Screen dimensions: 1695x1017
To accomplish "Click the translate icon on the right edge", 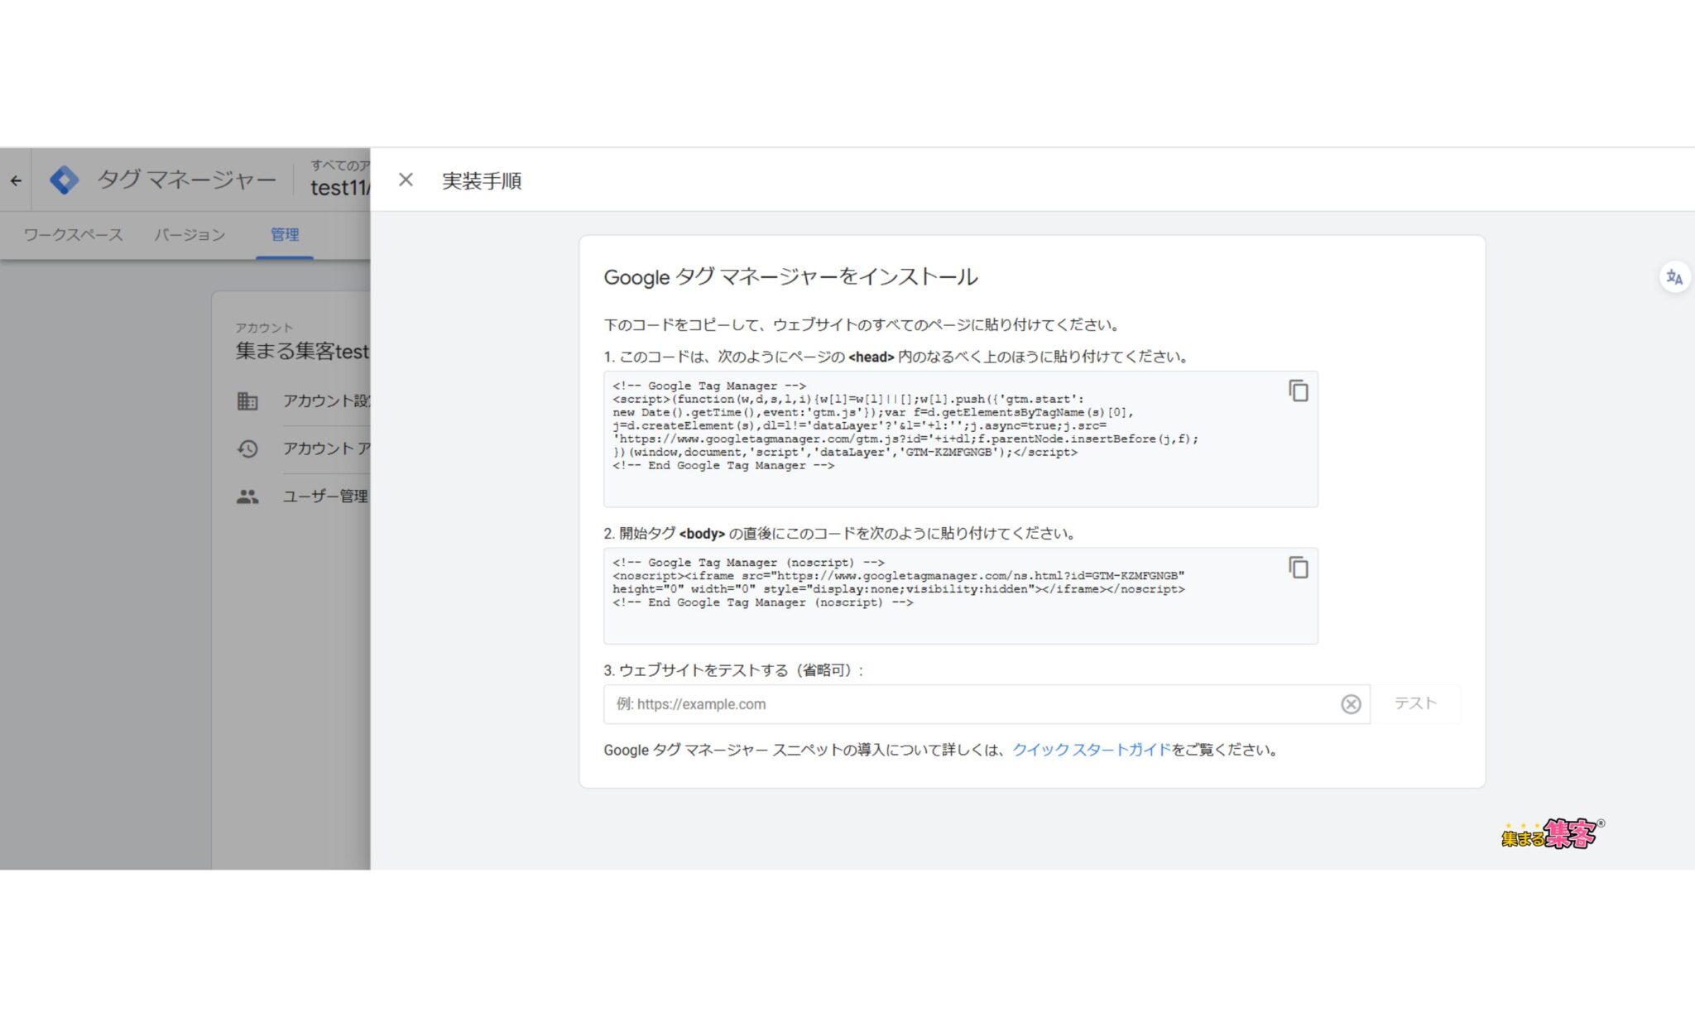I will (1674, 277).
